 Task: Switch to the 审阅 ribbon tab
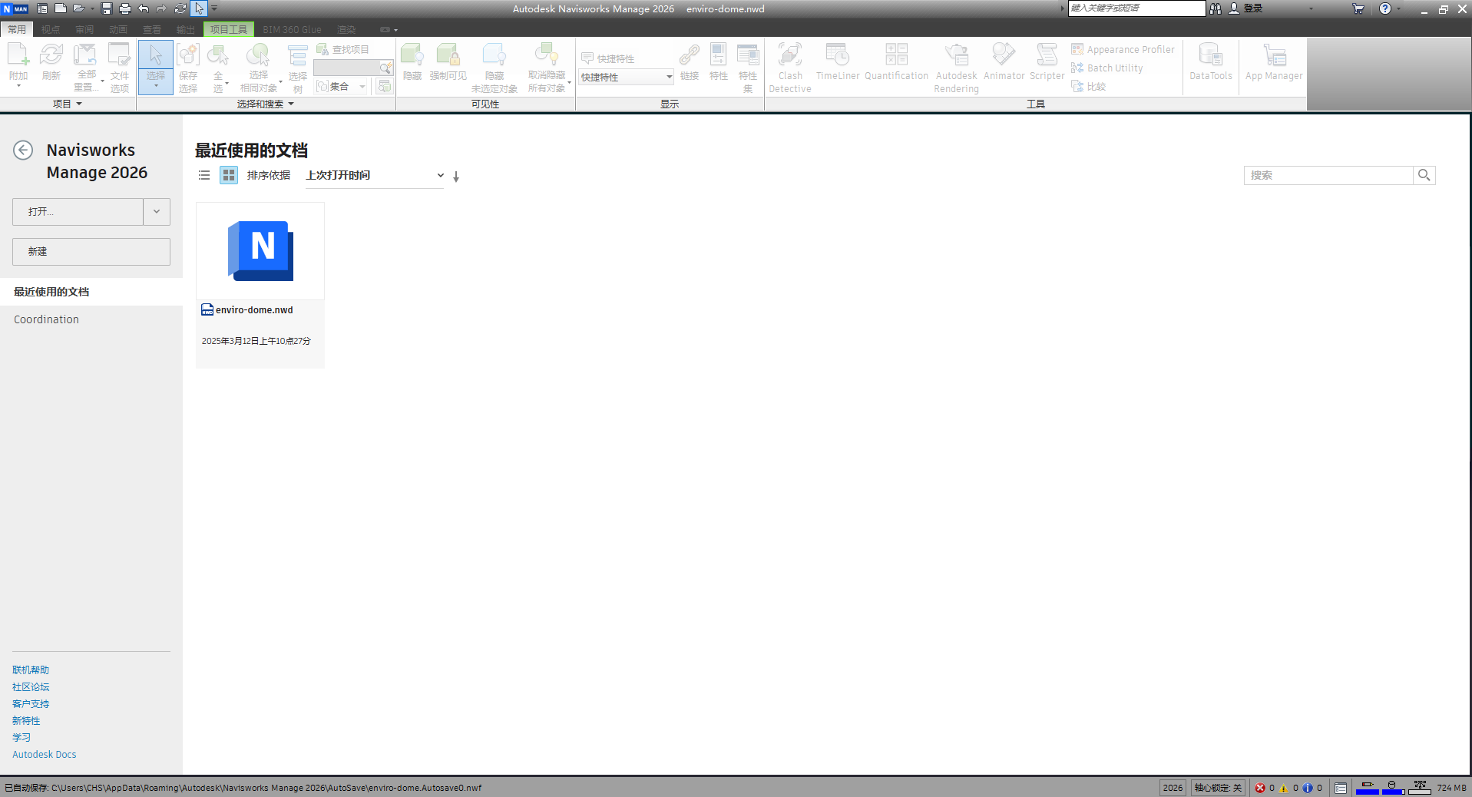84,29
